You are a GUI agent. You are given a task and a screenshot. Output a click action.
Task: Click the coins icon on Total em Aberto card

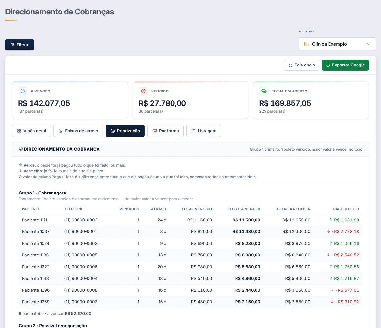(264, 91)
